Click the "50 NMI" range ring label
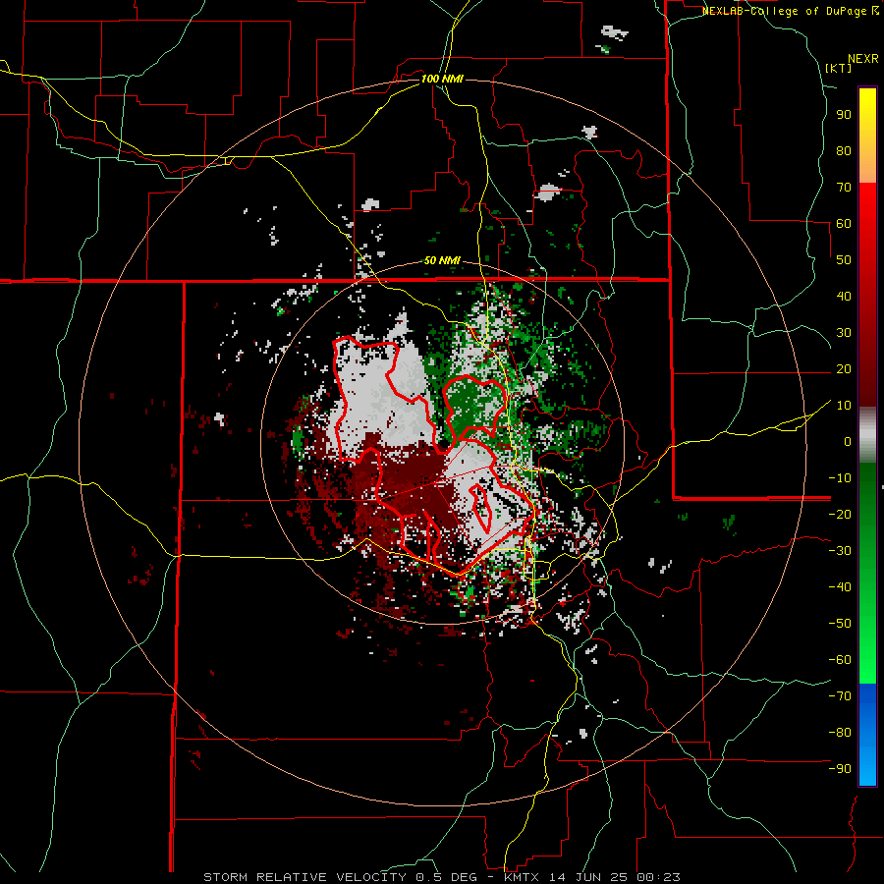This screenshot has width=884, height=884. (x=442, y=260)
